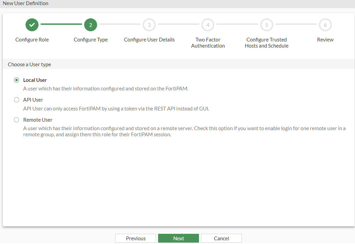Click the Configure Role step label
This screenshot has height=244, width=355.
32,39
